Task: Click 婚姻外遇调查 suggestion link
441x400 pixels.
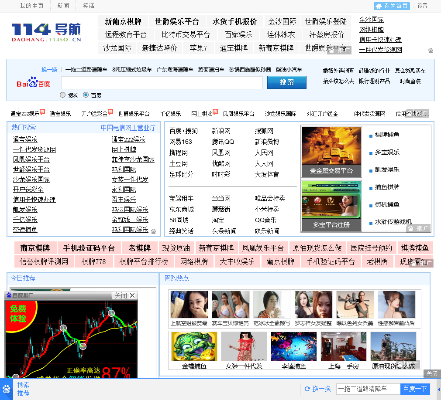Action: pyautogui.click(x=338, y=71)
